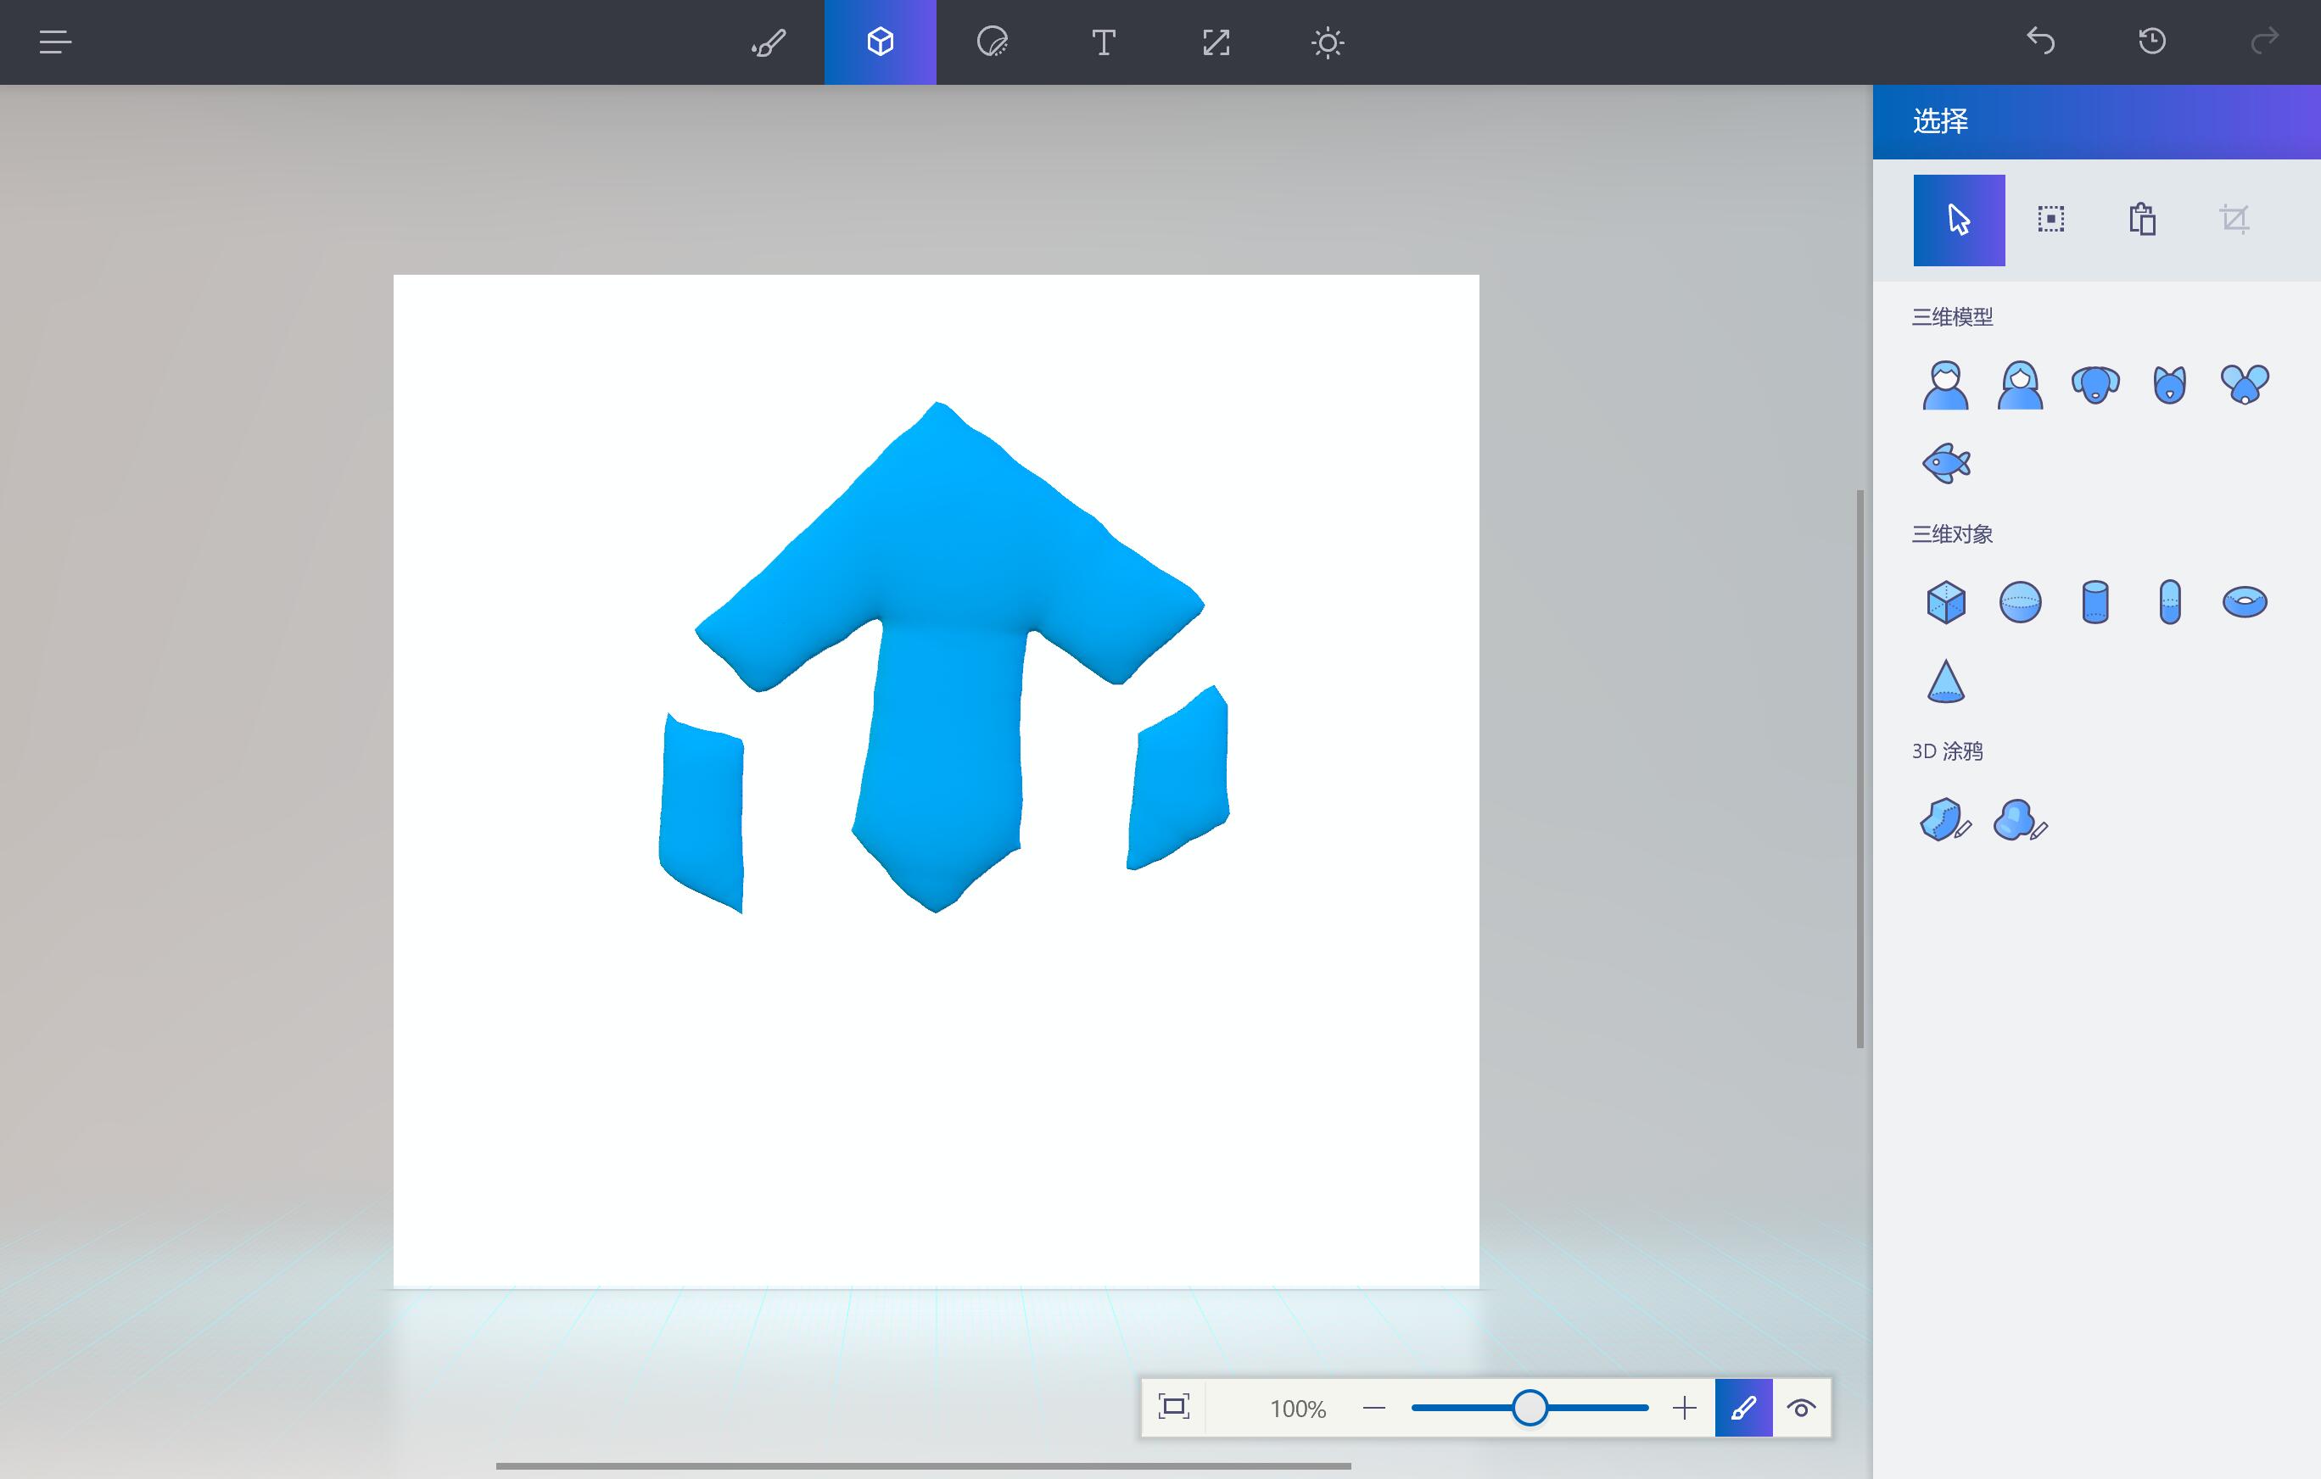Add a 3D cone object
The width and height of the screenshot is (2321, 1479).
[1945, 681]
